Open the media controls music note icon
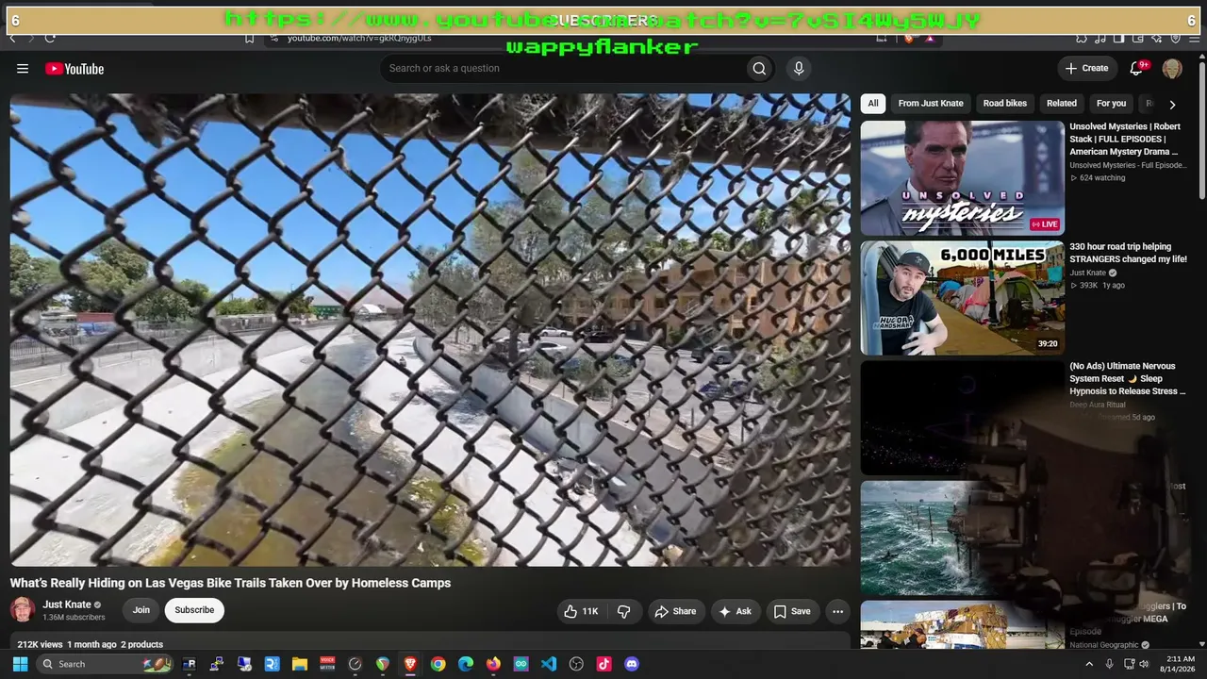This screenshot has width=1207, height=679. tap(1100, 38)
